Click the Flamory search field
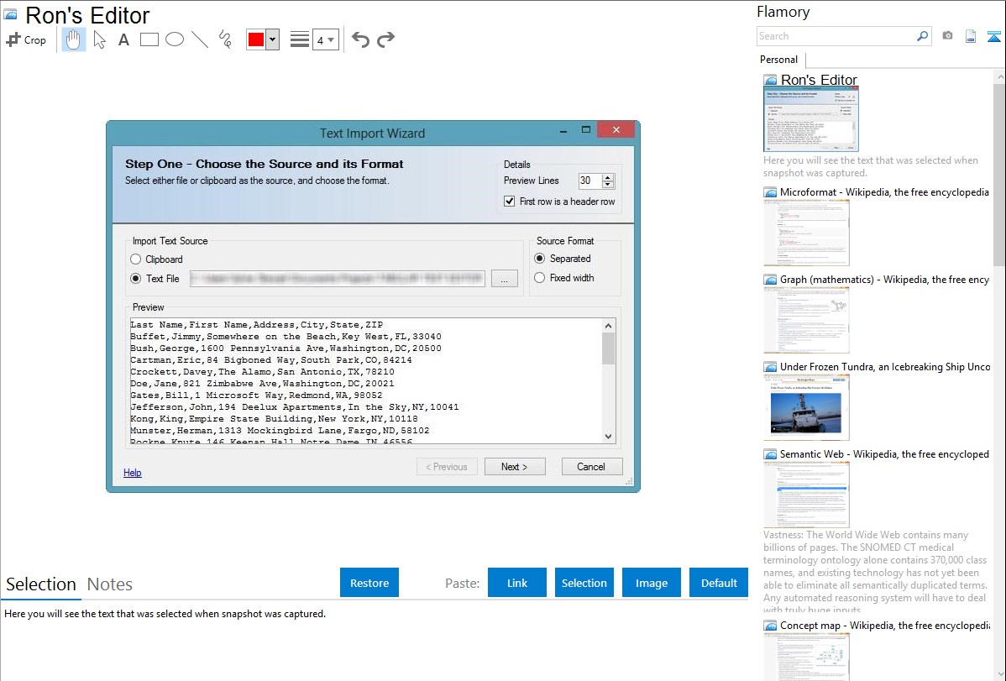Viewport: 1006px width, 681px height. coord(835,36)
